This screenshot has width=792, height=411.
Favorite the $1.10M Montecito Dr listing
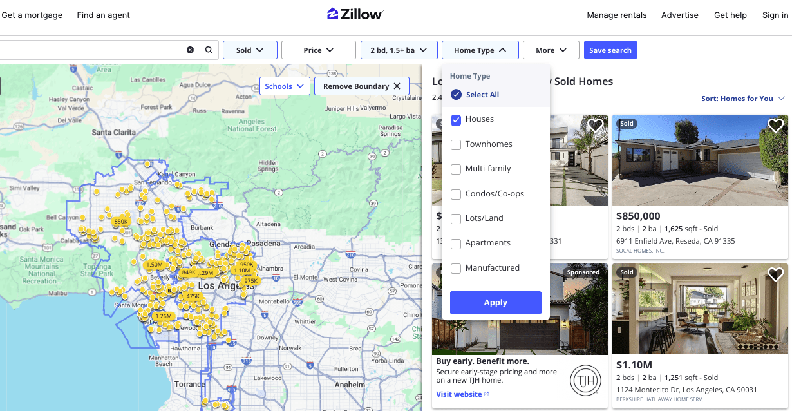(775, 275)
